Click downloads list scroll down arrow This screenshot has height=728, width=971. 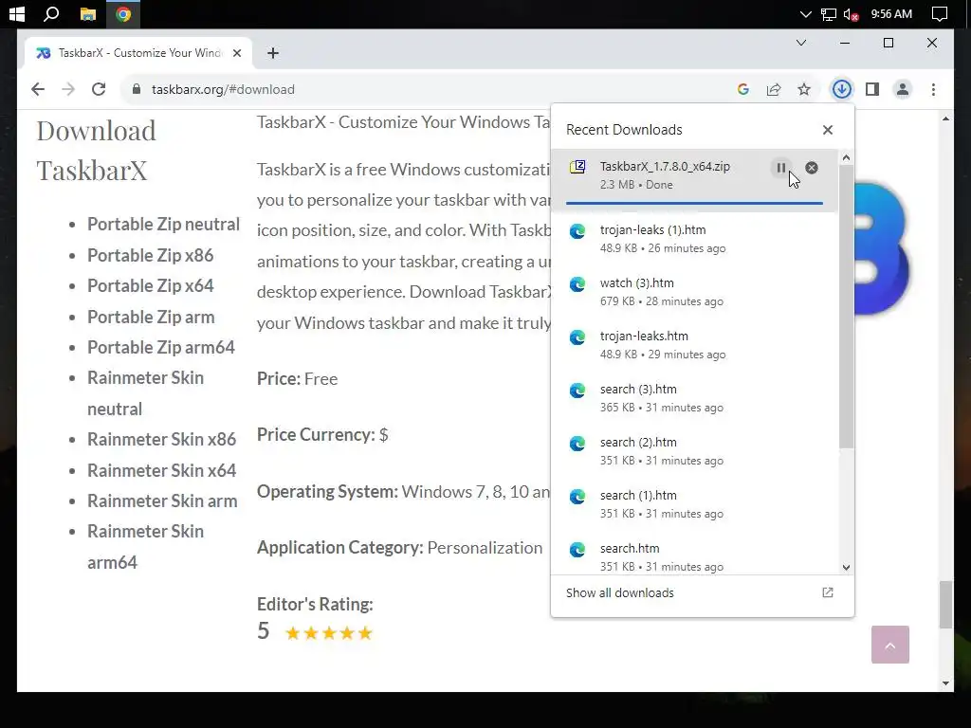[846, 567]
